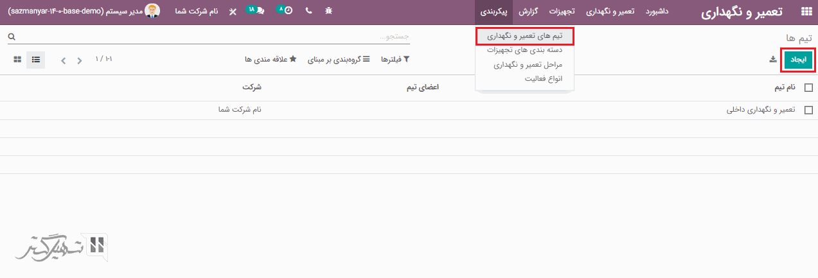Open the activities clock icon
The height and width of the screenshot is (278, 818).
[x=287, y=12]
